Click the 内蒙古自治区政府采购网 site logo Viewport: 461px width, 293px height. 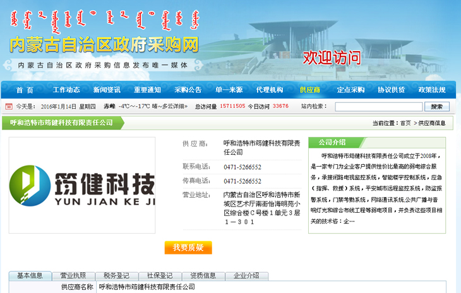tap(104, 44)
